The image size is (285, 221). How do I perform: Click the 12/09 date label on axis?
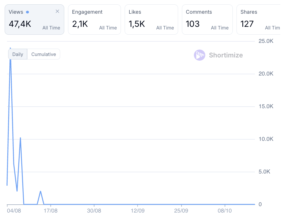pos(138,211)
